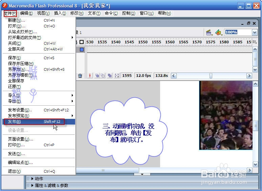The image size is (262, 191).
Task: Open the 视图(V) menu
Action: tap(43, 13)
